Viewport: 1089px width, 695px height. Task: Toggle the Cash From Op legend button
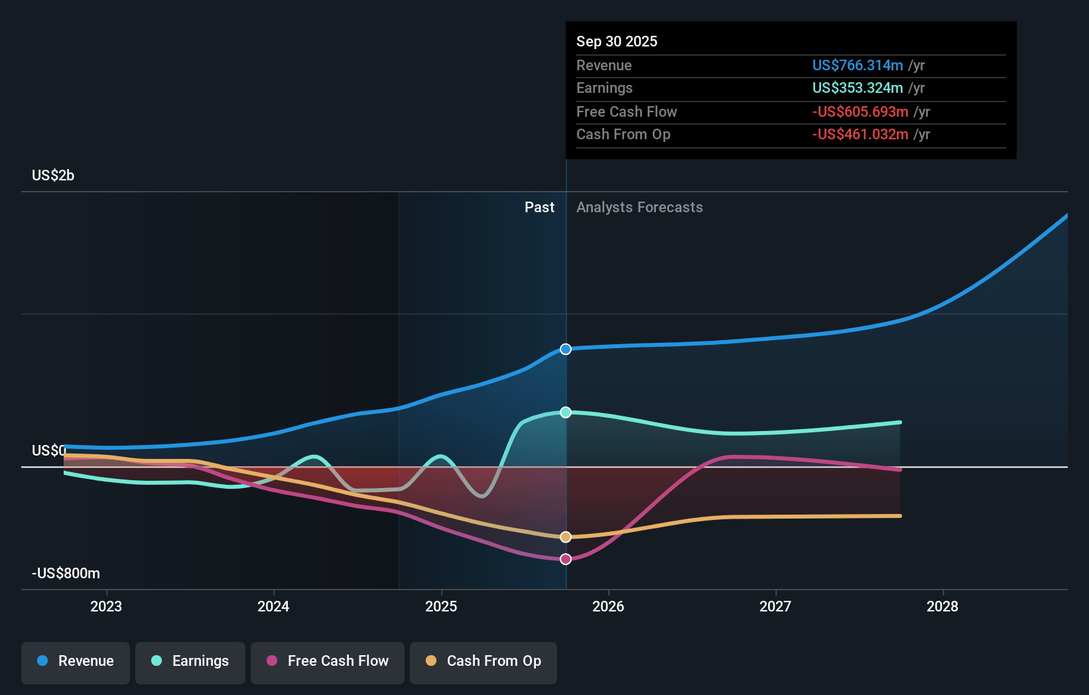tap(483, 663)
